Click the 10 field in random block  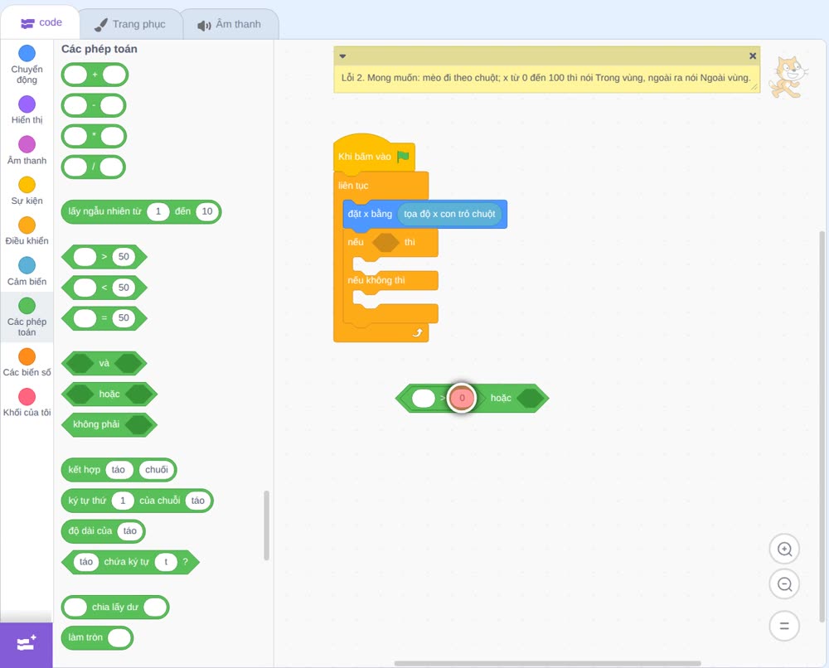(206, 211)
